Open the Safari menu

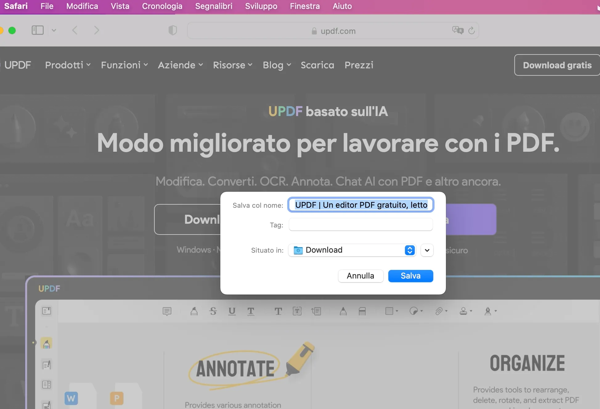(x=16, y=6)
